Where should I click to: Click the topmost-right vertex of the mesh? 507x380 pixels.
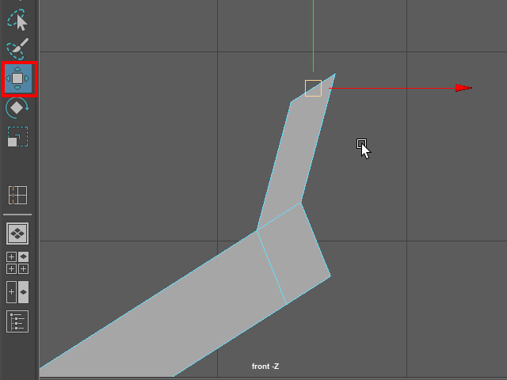click(x=335, y=74)
